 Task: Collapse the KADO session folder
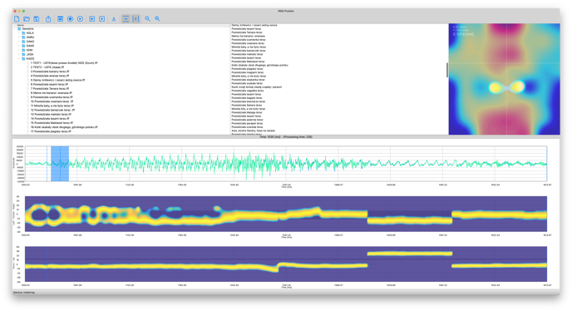19,59
